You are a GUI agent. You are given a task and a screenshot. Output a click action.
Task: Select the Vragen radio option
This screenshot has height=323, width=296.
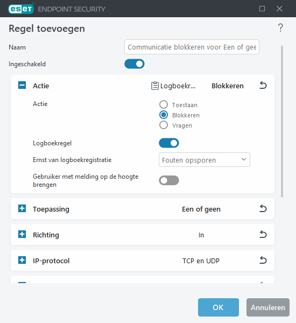[x=164, y=125]
